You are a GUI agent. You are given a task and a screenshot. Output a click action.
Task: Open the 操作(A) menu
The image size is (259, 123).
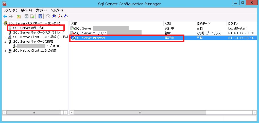[x=26, y=10]
